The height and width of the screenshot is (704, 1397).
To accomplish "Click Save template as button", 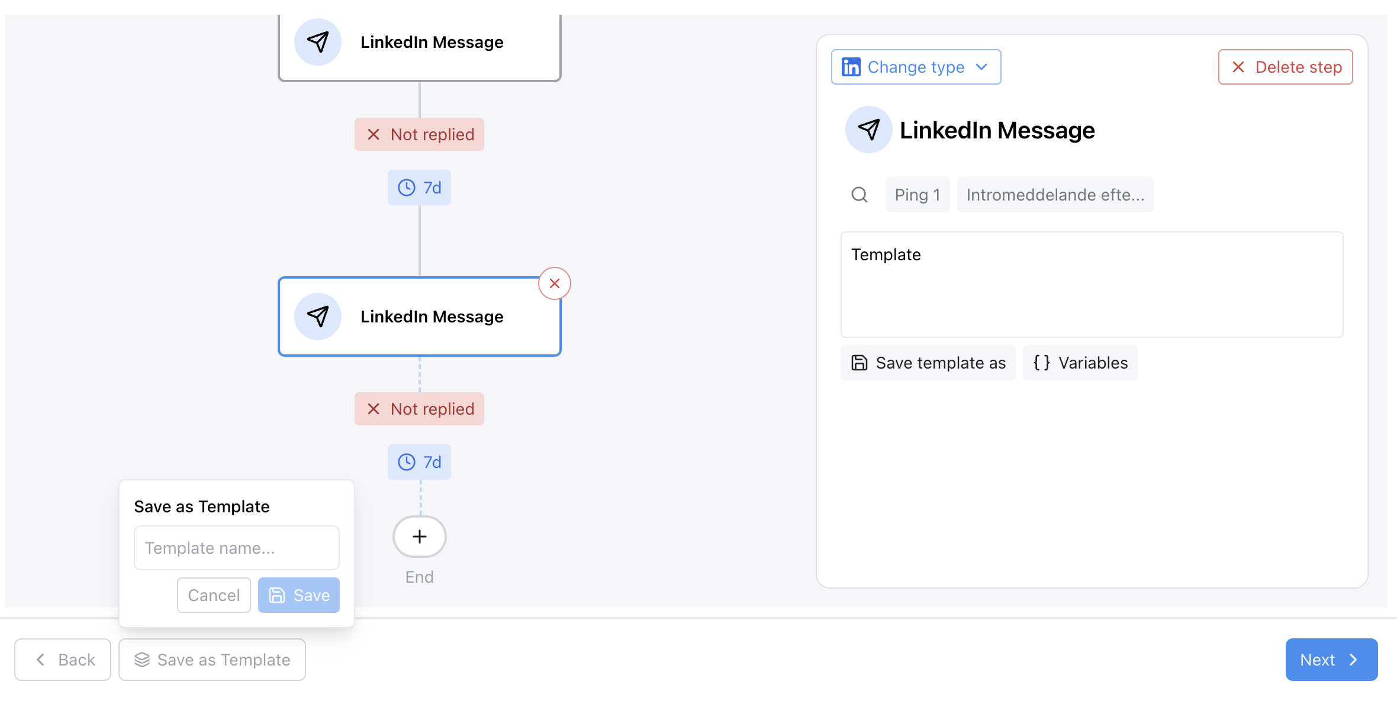I will coord(928,363).
